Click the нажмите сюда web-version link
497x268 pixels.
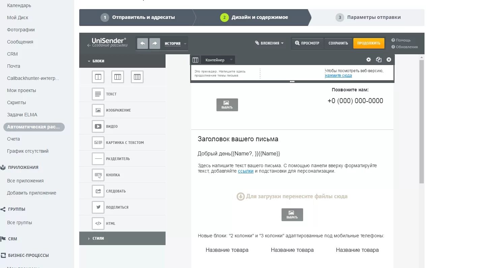click(338, 76)
